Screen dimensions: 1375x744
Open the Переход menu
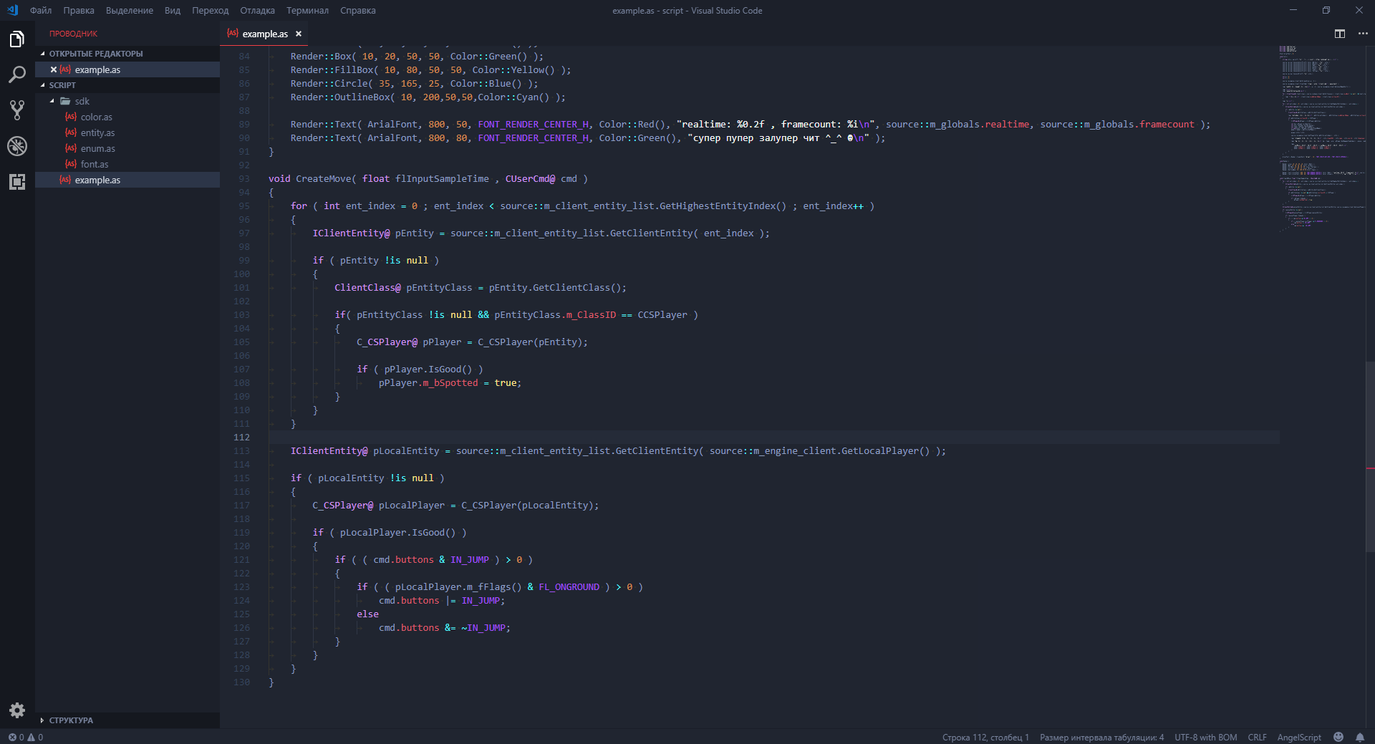pyautogui.click(x=211, y=10)
